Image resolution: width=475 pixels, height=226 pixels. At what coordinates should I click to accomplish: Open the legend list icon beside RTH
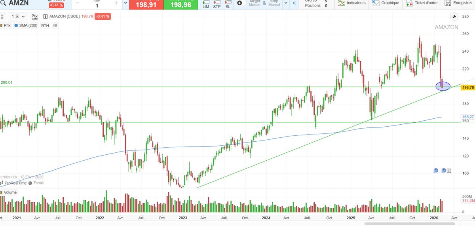[x=55, y=25]
